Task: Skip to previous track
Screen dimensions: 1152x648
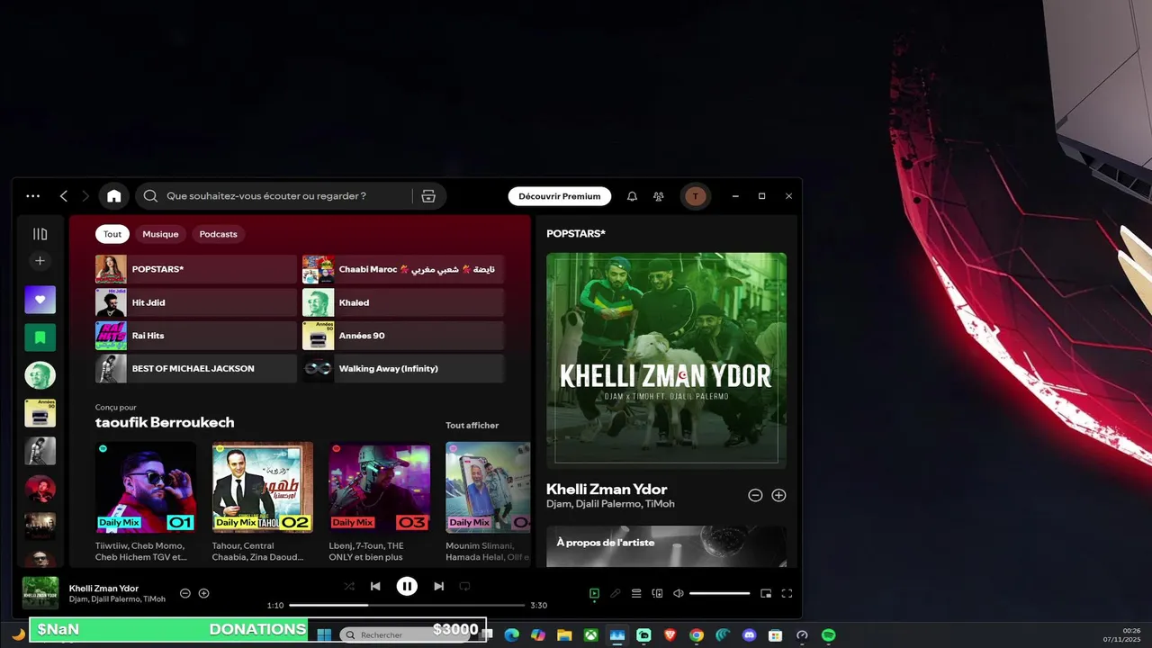Action: [x=376, y=586]
